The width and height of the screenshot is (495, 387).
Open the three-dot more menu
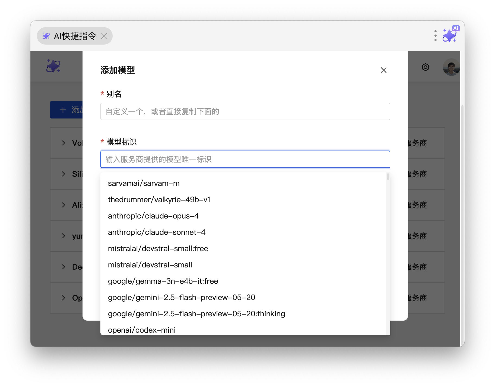[435, 36]
